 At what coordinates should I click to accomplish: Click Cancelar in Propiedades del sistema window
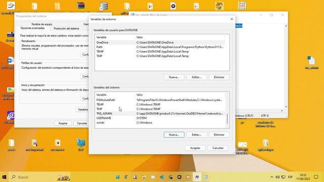[82, 123]
